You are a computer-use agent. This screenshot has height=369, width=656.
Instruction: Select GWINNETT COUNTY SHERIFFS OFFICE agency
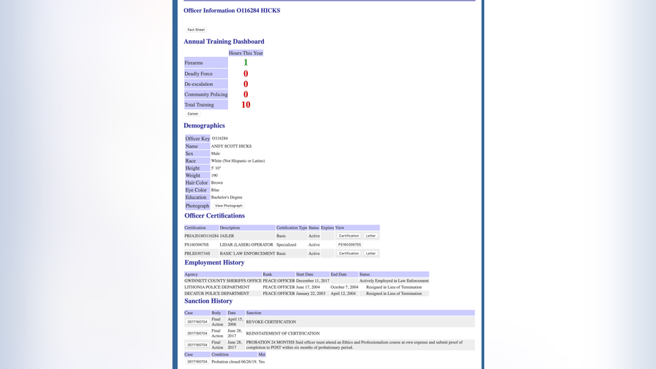(x=223, y=281)
